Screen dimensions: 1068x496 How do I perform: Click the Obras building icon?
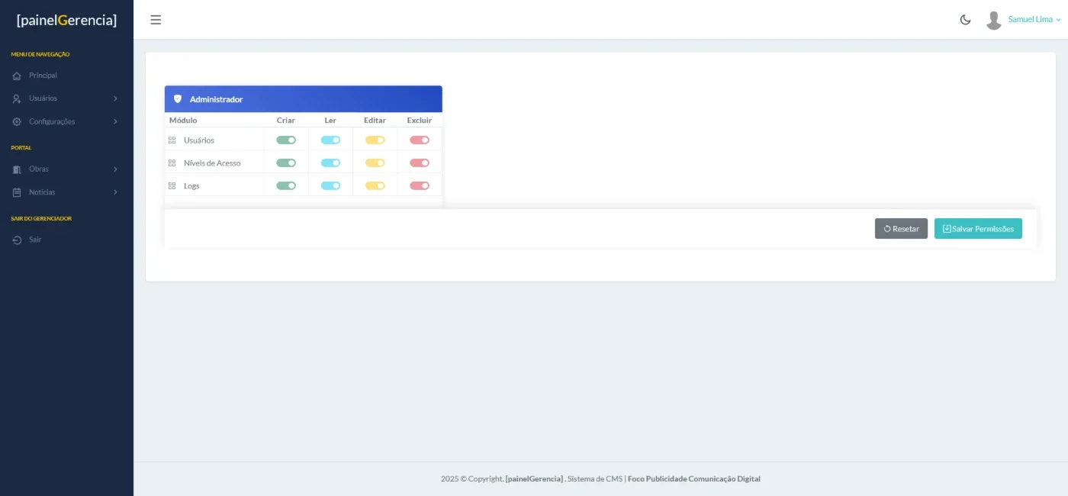coord(17,169)
